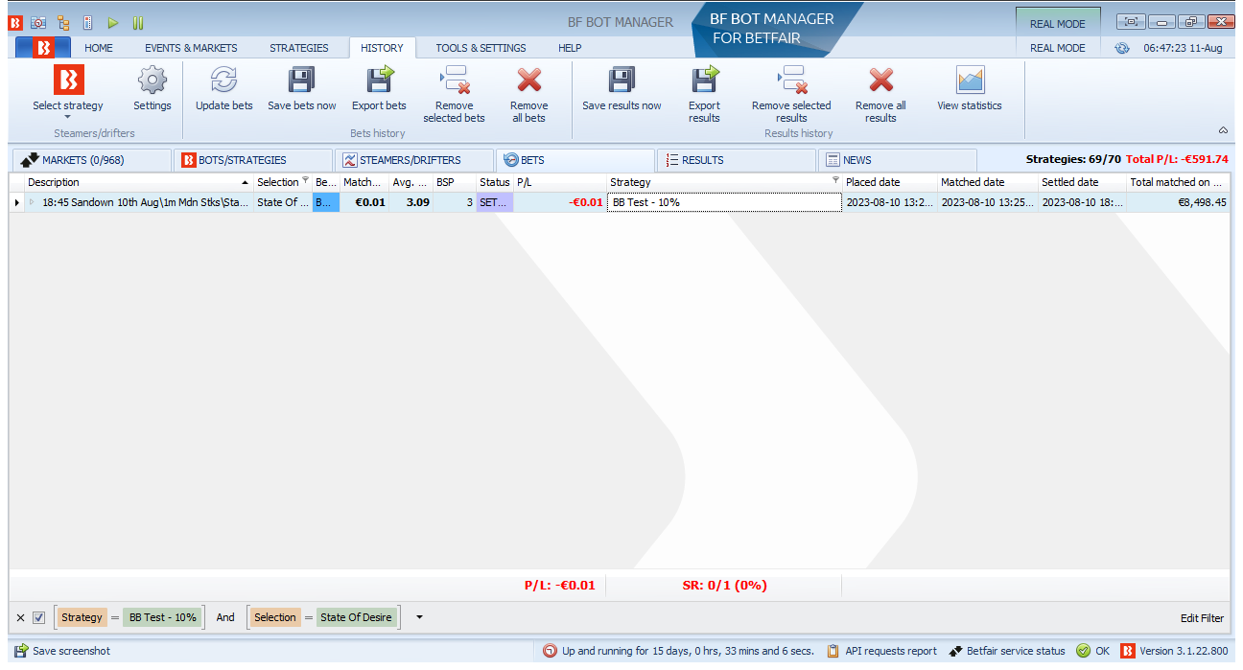Click Remove selected bets icon
Image resolution: width=1243 pixels, height=670 pixels.
click(x=454, y=80)
